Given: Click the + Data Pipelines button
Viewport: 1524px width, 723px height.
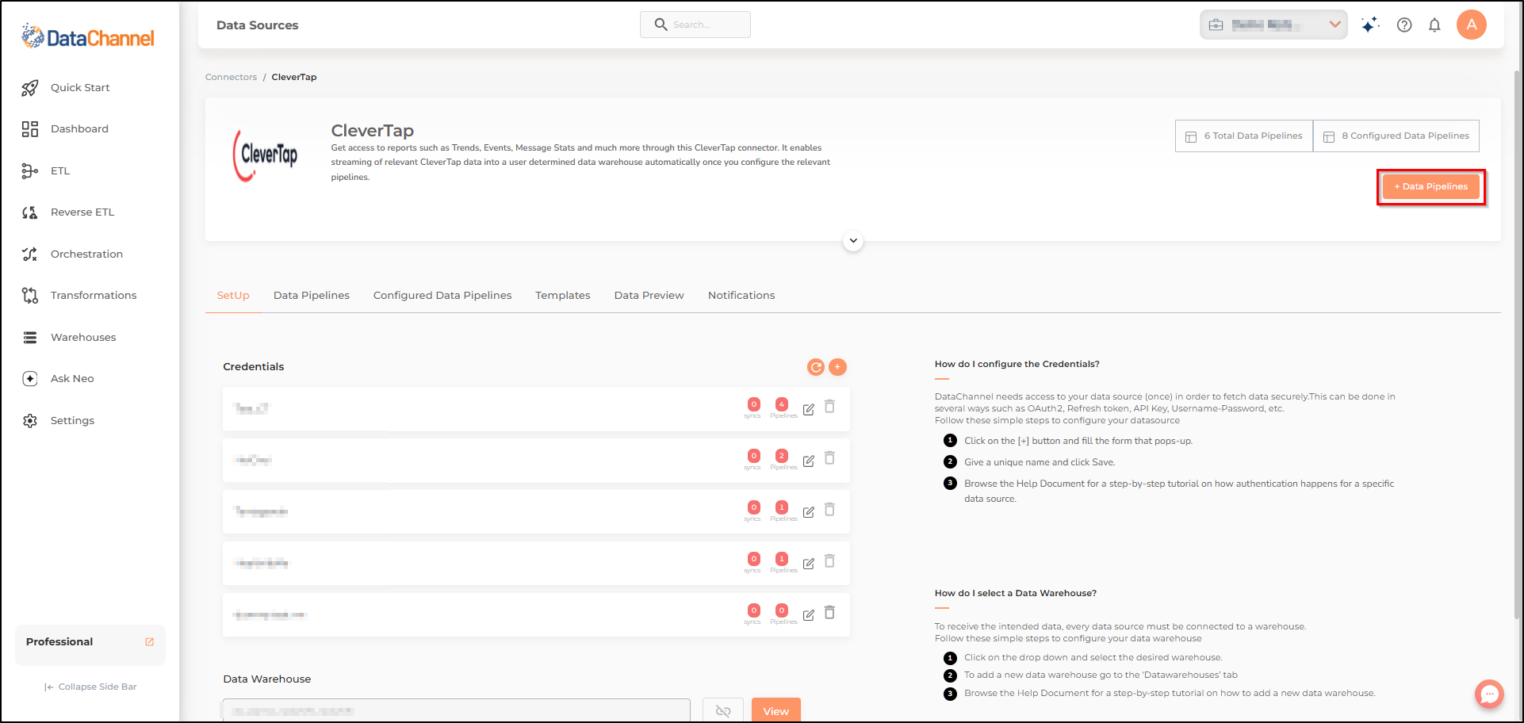Looking at the screenshot, I should (x=1431, y=187).
